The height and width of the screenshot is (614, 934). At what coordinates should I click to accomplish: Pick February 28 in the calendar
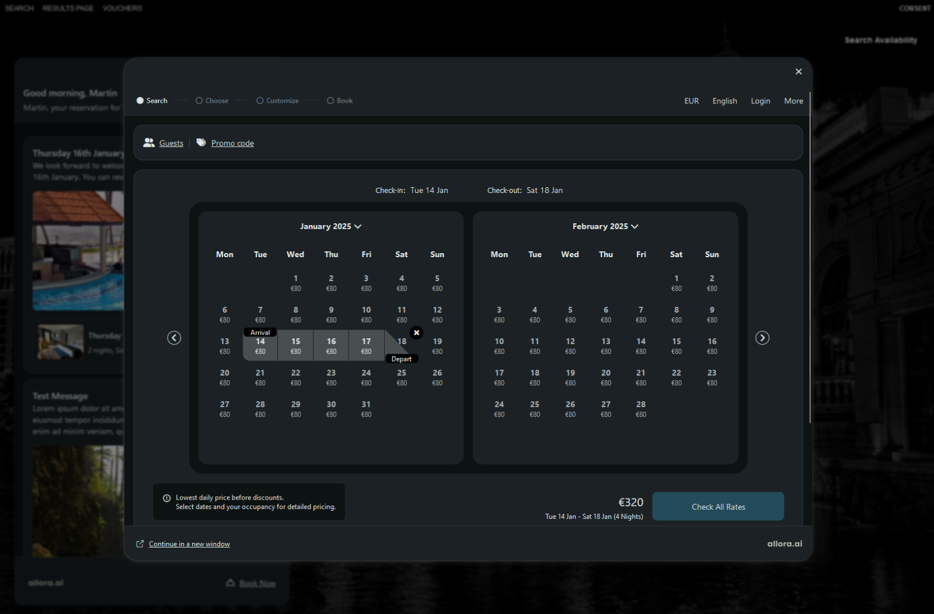pos(641,409)
